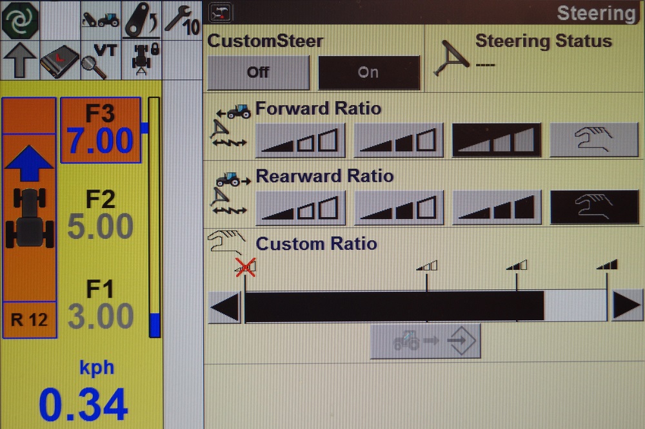Turn CustomSteer On
Screen dimensions: 645x429
(x=368, y=72)
